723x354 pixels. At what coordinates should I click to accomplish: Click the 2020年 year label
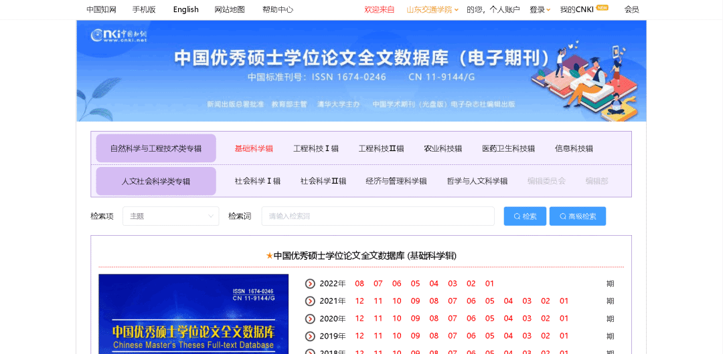tap(333, 319)
